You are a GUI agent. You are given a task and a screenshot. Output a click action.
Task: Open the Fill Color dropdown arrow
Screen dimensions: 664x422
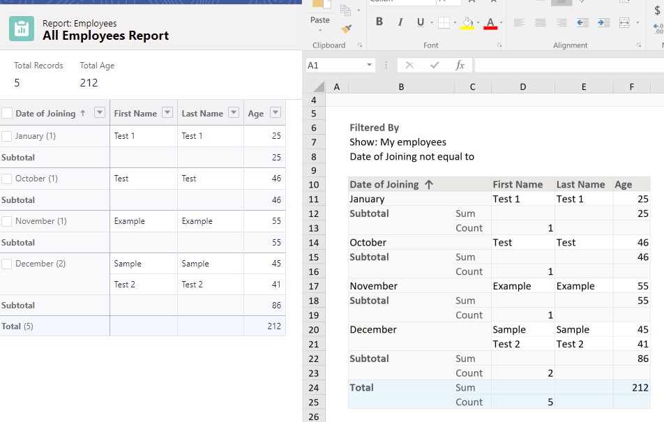(478, 22)
